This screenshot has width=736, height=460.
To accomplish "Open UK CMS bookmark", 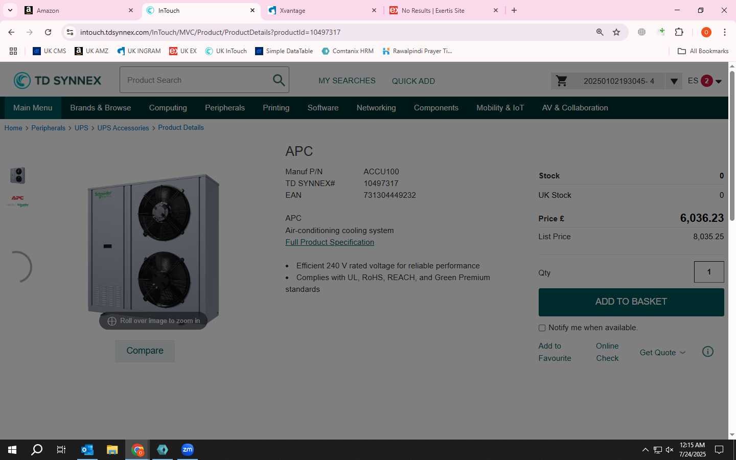I will pos(50,51).
